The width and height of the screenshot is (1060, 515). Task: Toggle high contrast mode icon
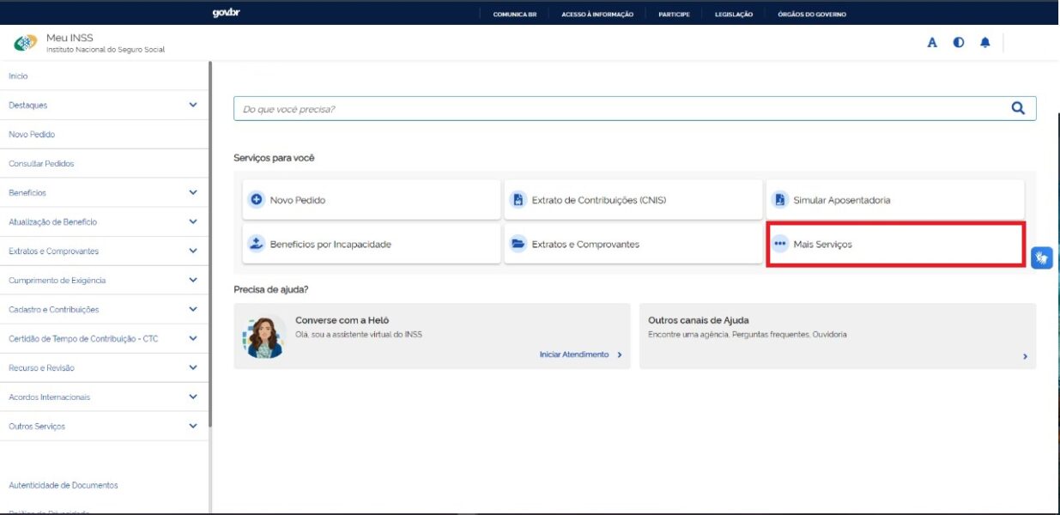pos(959,43)
